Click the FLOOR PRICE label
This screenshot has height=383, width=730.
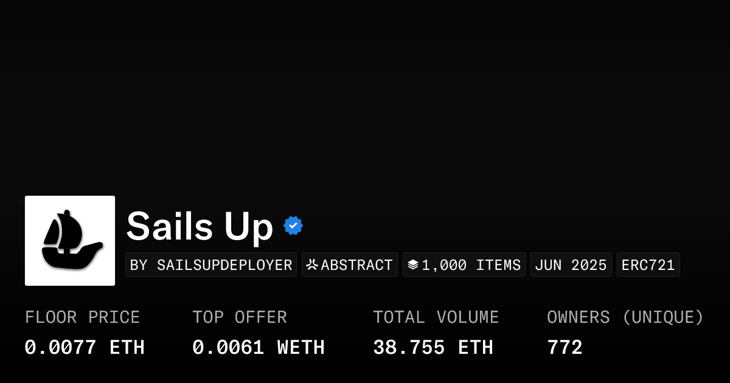[x=82, y=317]
